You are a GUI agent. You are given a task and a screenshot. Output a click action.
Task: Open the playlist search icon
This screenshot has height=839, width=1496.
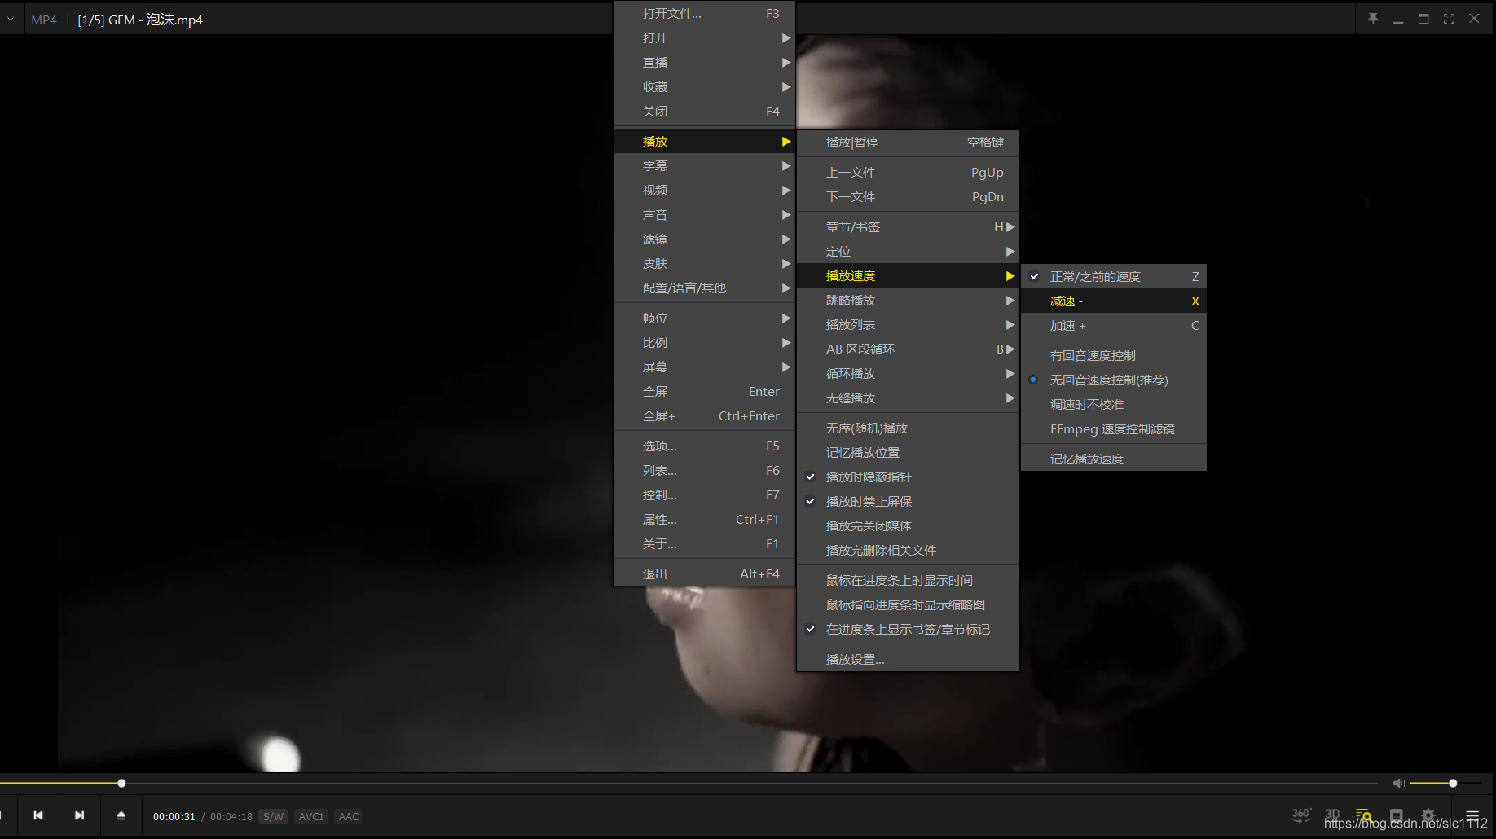pyautogui.click(x=1364, y=815)
